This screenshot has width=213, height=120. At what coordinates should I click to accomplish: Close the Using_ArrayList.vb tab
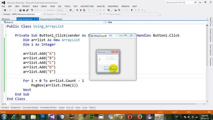tap(38, 19)
